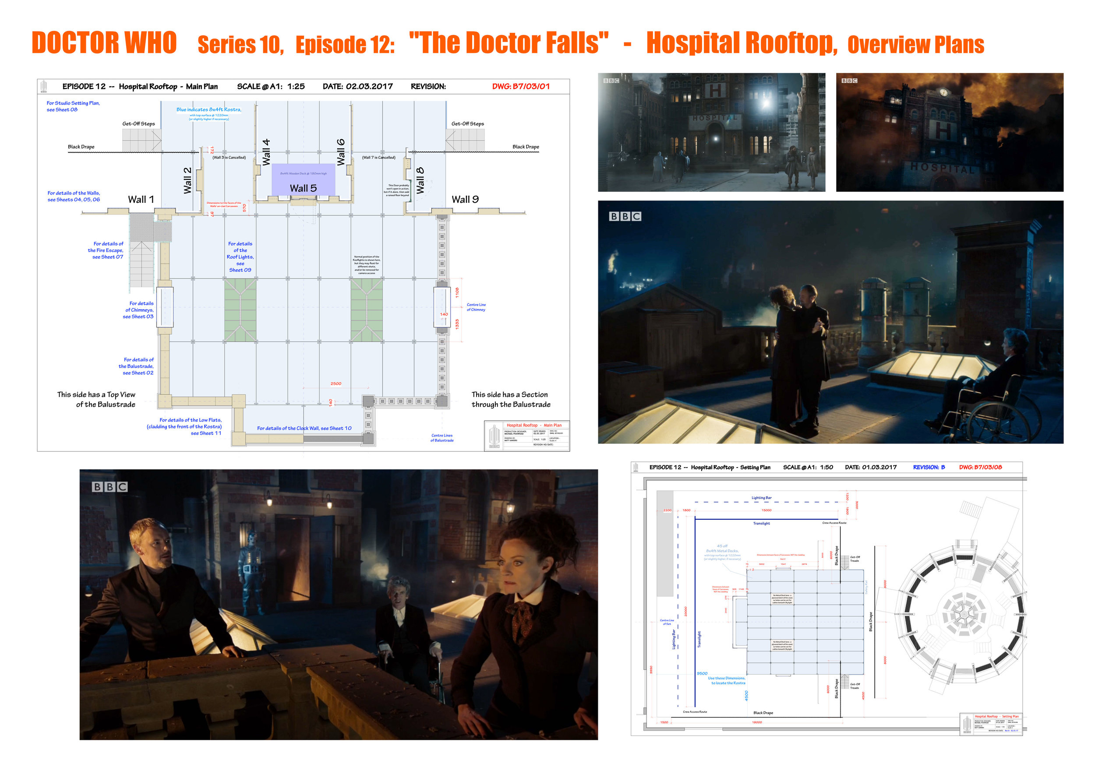The height and width of the screenshot is (774, 1095).
Task: Select the blue 'REVISION: B' label
Action: coord(929,467)
